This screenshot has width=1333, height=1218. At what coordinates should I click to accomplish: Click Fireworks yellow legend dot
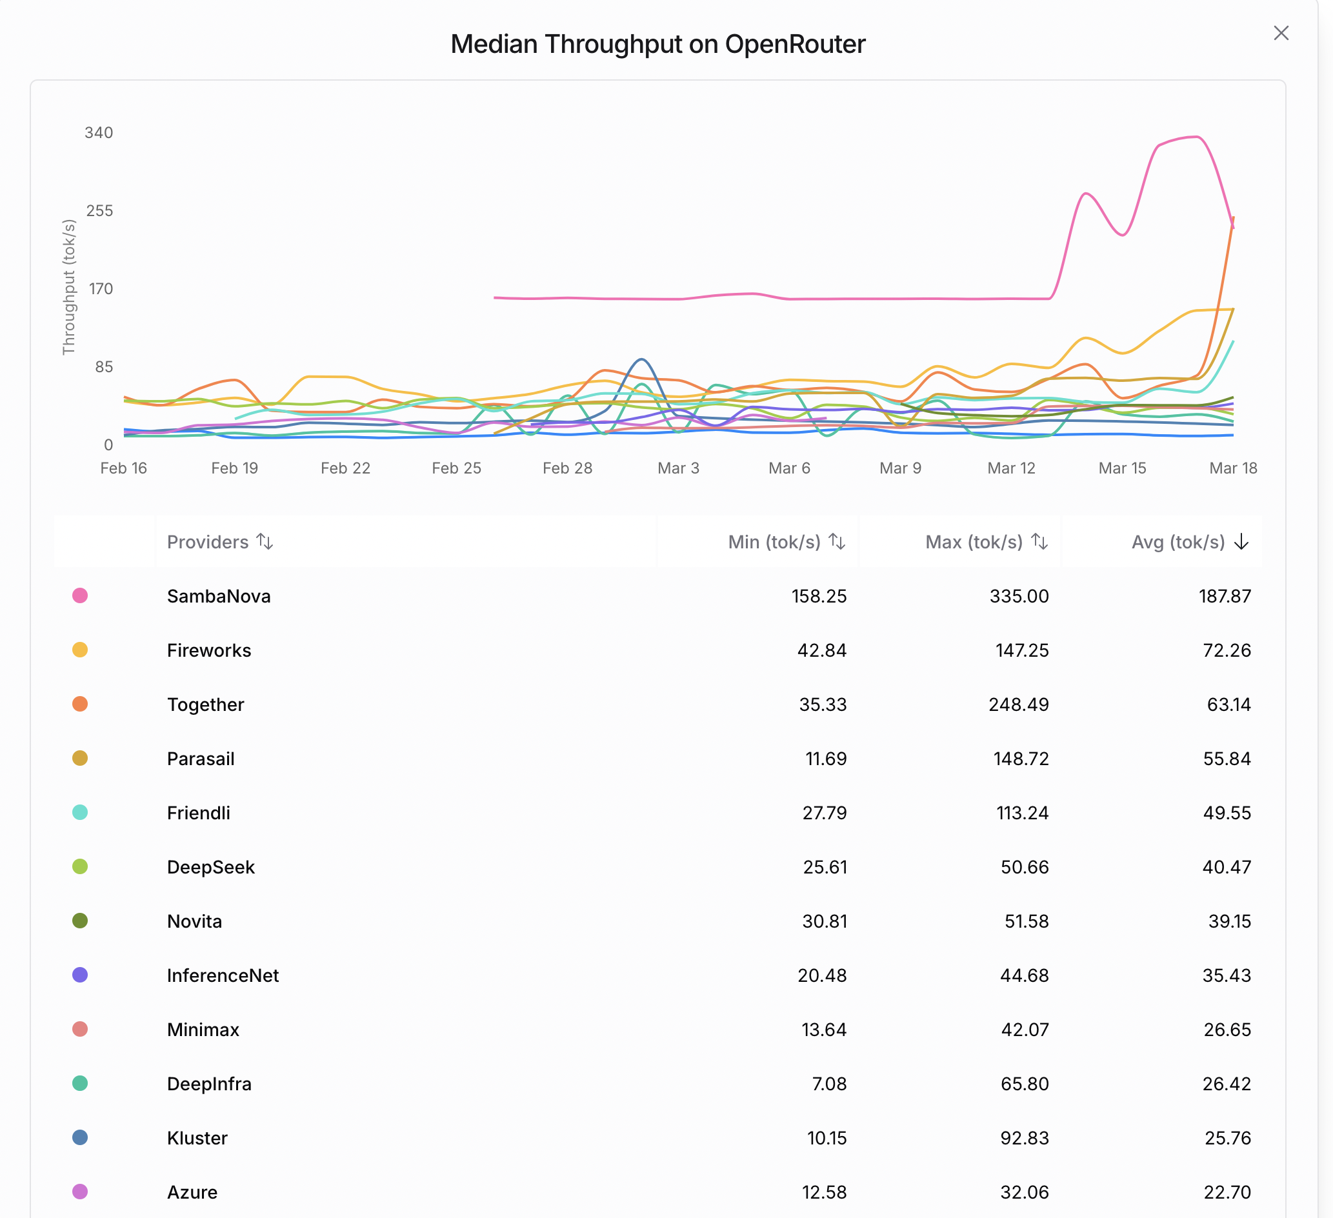[x=80, y=650]
